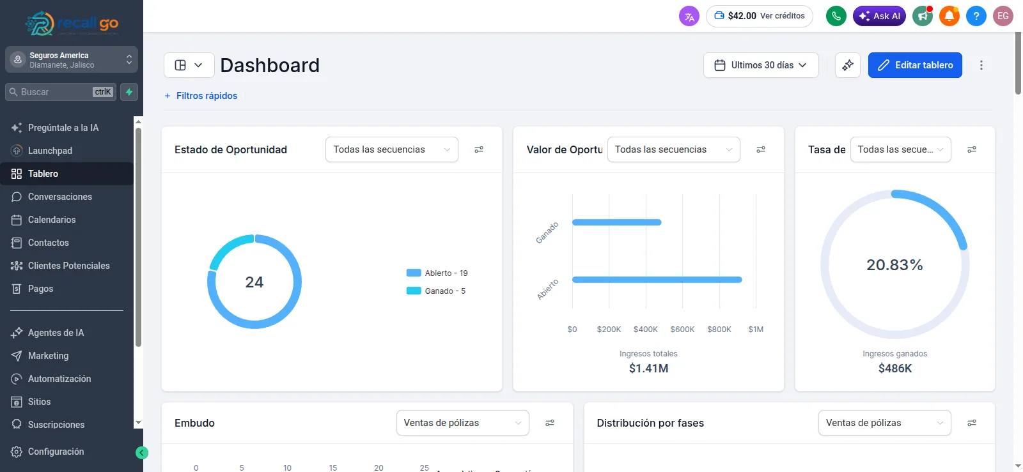Image resolution: width=1023 pixels, height=472 pixels.
Task: Go to Launchpad
Action: 66,151
